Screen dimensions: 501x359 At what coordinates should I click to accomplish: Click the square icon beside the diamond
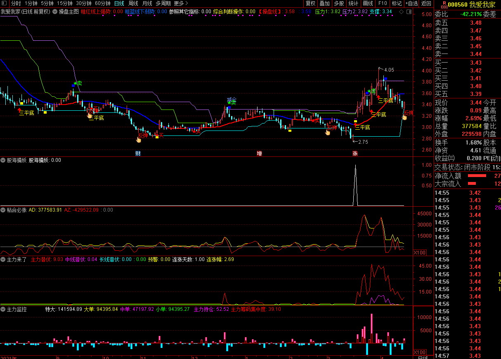click(x=409, y=12)
